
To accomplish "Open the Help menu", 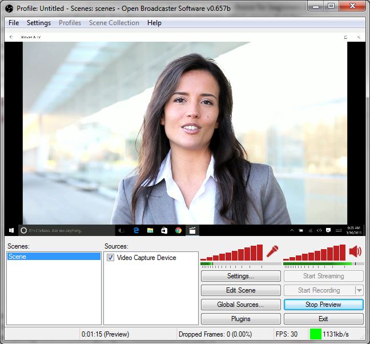I will tap(154, 23).
